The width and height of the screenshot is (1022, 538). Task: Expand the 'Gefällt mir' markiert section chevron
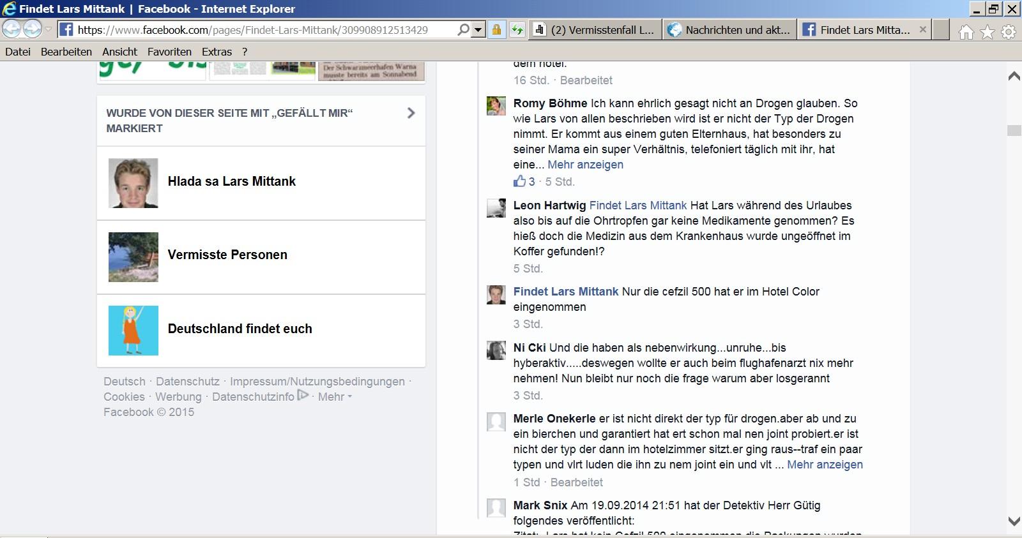(x=411, y=113)
